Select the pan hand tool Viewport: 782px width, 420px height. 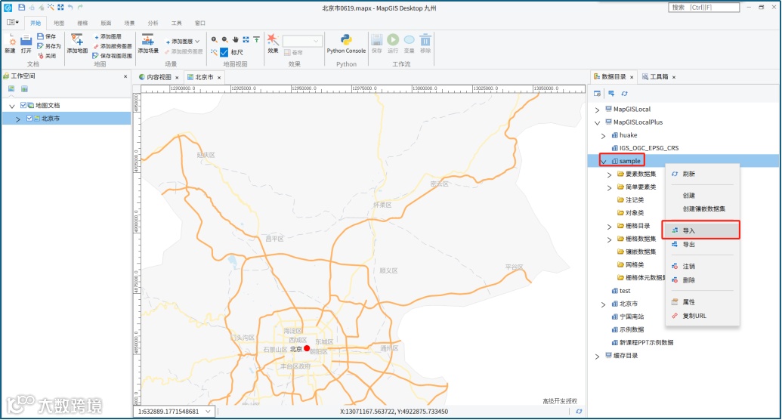pos(236,39)
